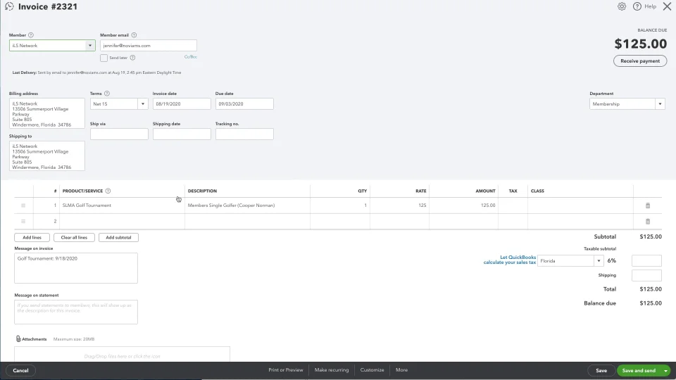Select the Members Single Golfer description cell
The width and height of the screenshot is (676, 380).
(247, 205)
